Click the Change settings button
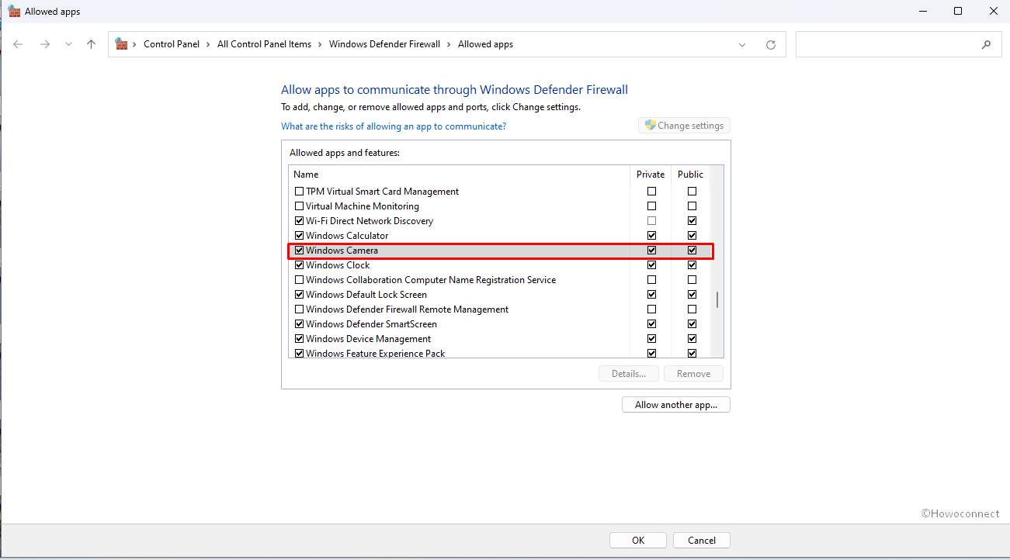This screenshot has height=560, width=1010. coord(684,126)
